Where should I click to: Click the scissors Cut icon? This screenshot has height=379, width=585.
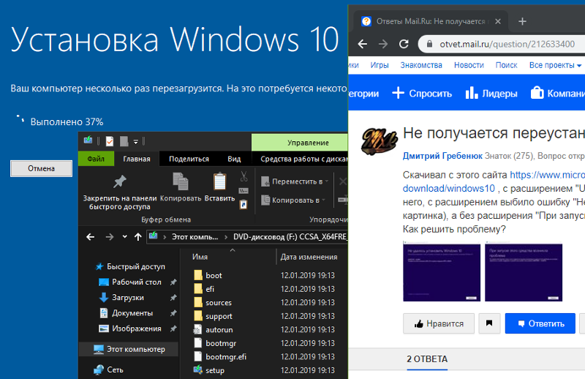(x=244, y=176)
